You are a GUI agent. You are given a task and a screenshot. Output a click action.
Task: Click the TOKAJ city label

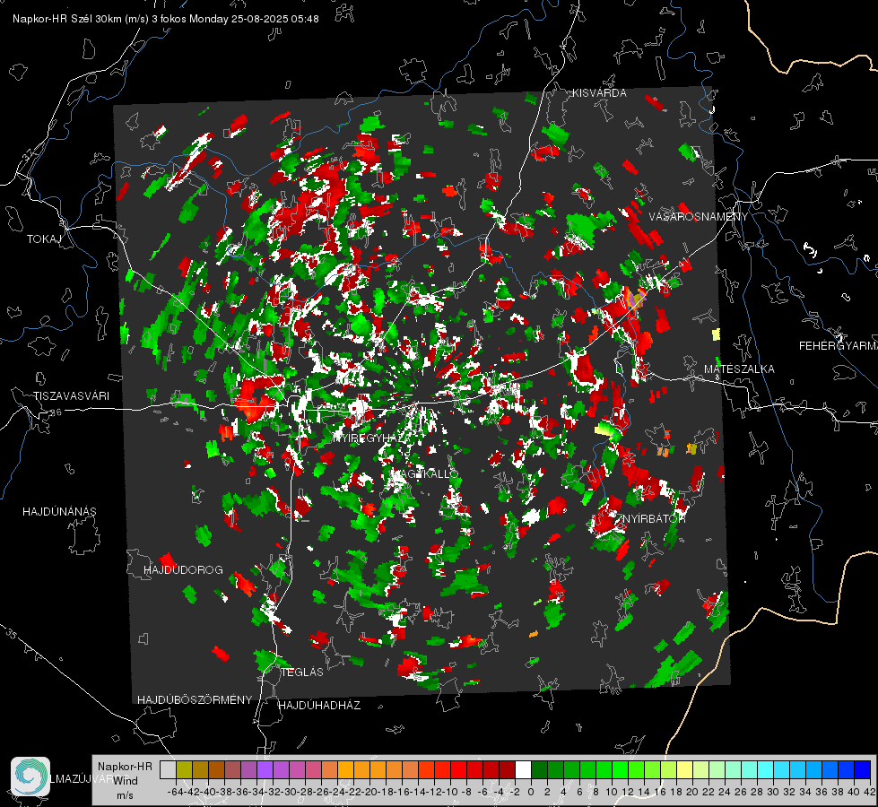pyautogui.click(x=44, y=239)
